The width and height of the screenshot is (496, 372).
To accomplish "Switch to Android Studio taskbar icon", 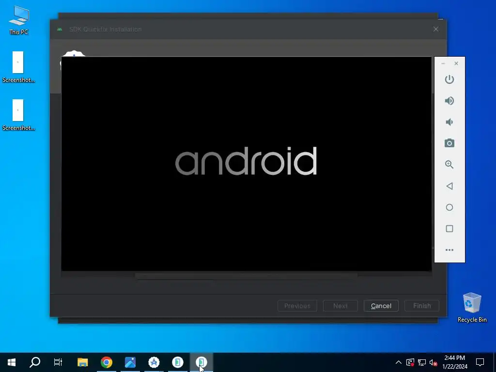I will coord(154,362).
